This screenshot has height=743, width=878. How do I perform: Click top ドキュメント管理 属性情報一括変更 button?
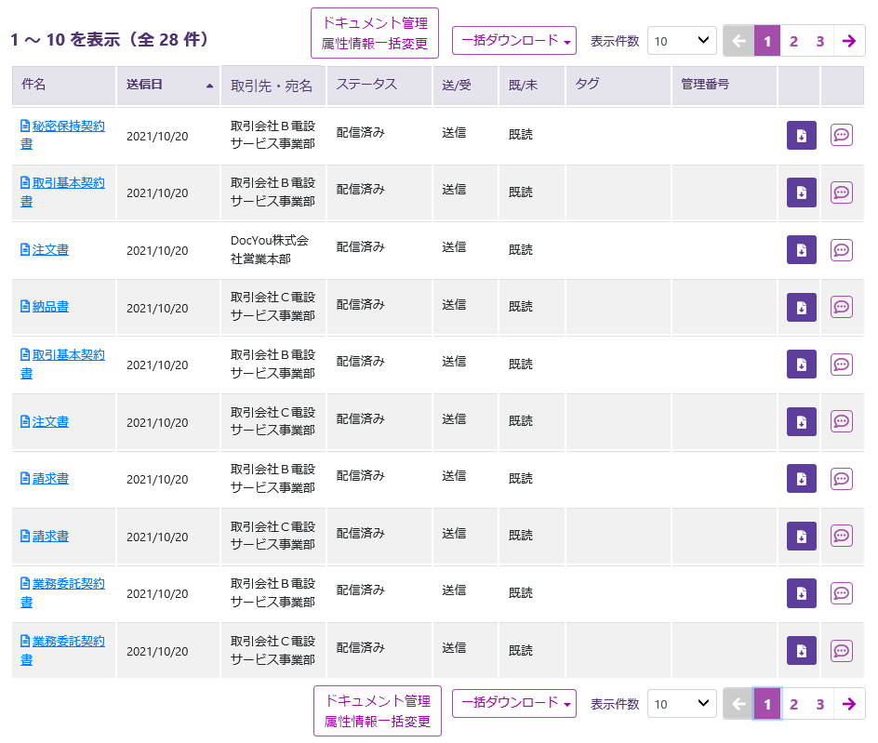(x=374, y=33)
